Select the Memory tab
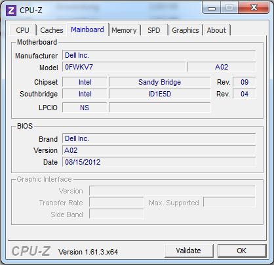Image resolution: width=274 pixels, height=265 pixels. 124,30
